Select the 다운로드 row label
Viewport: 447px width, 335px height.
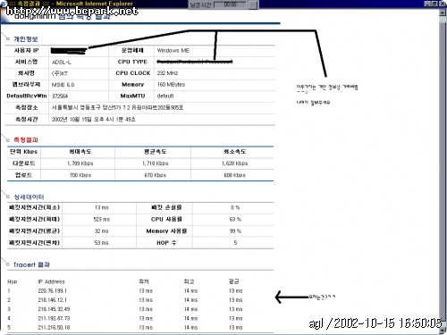[x=24, y=163]
